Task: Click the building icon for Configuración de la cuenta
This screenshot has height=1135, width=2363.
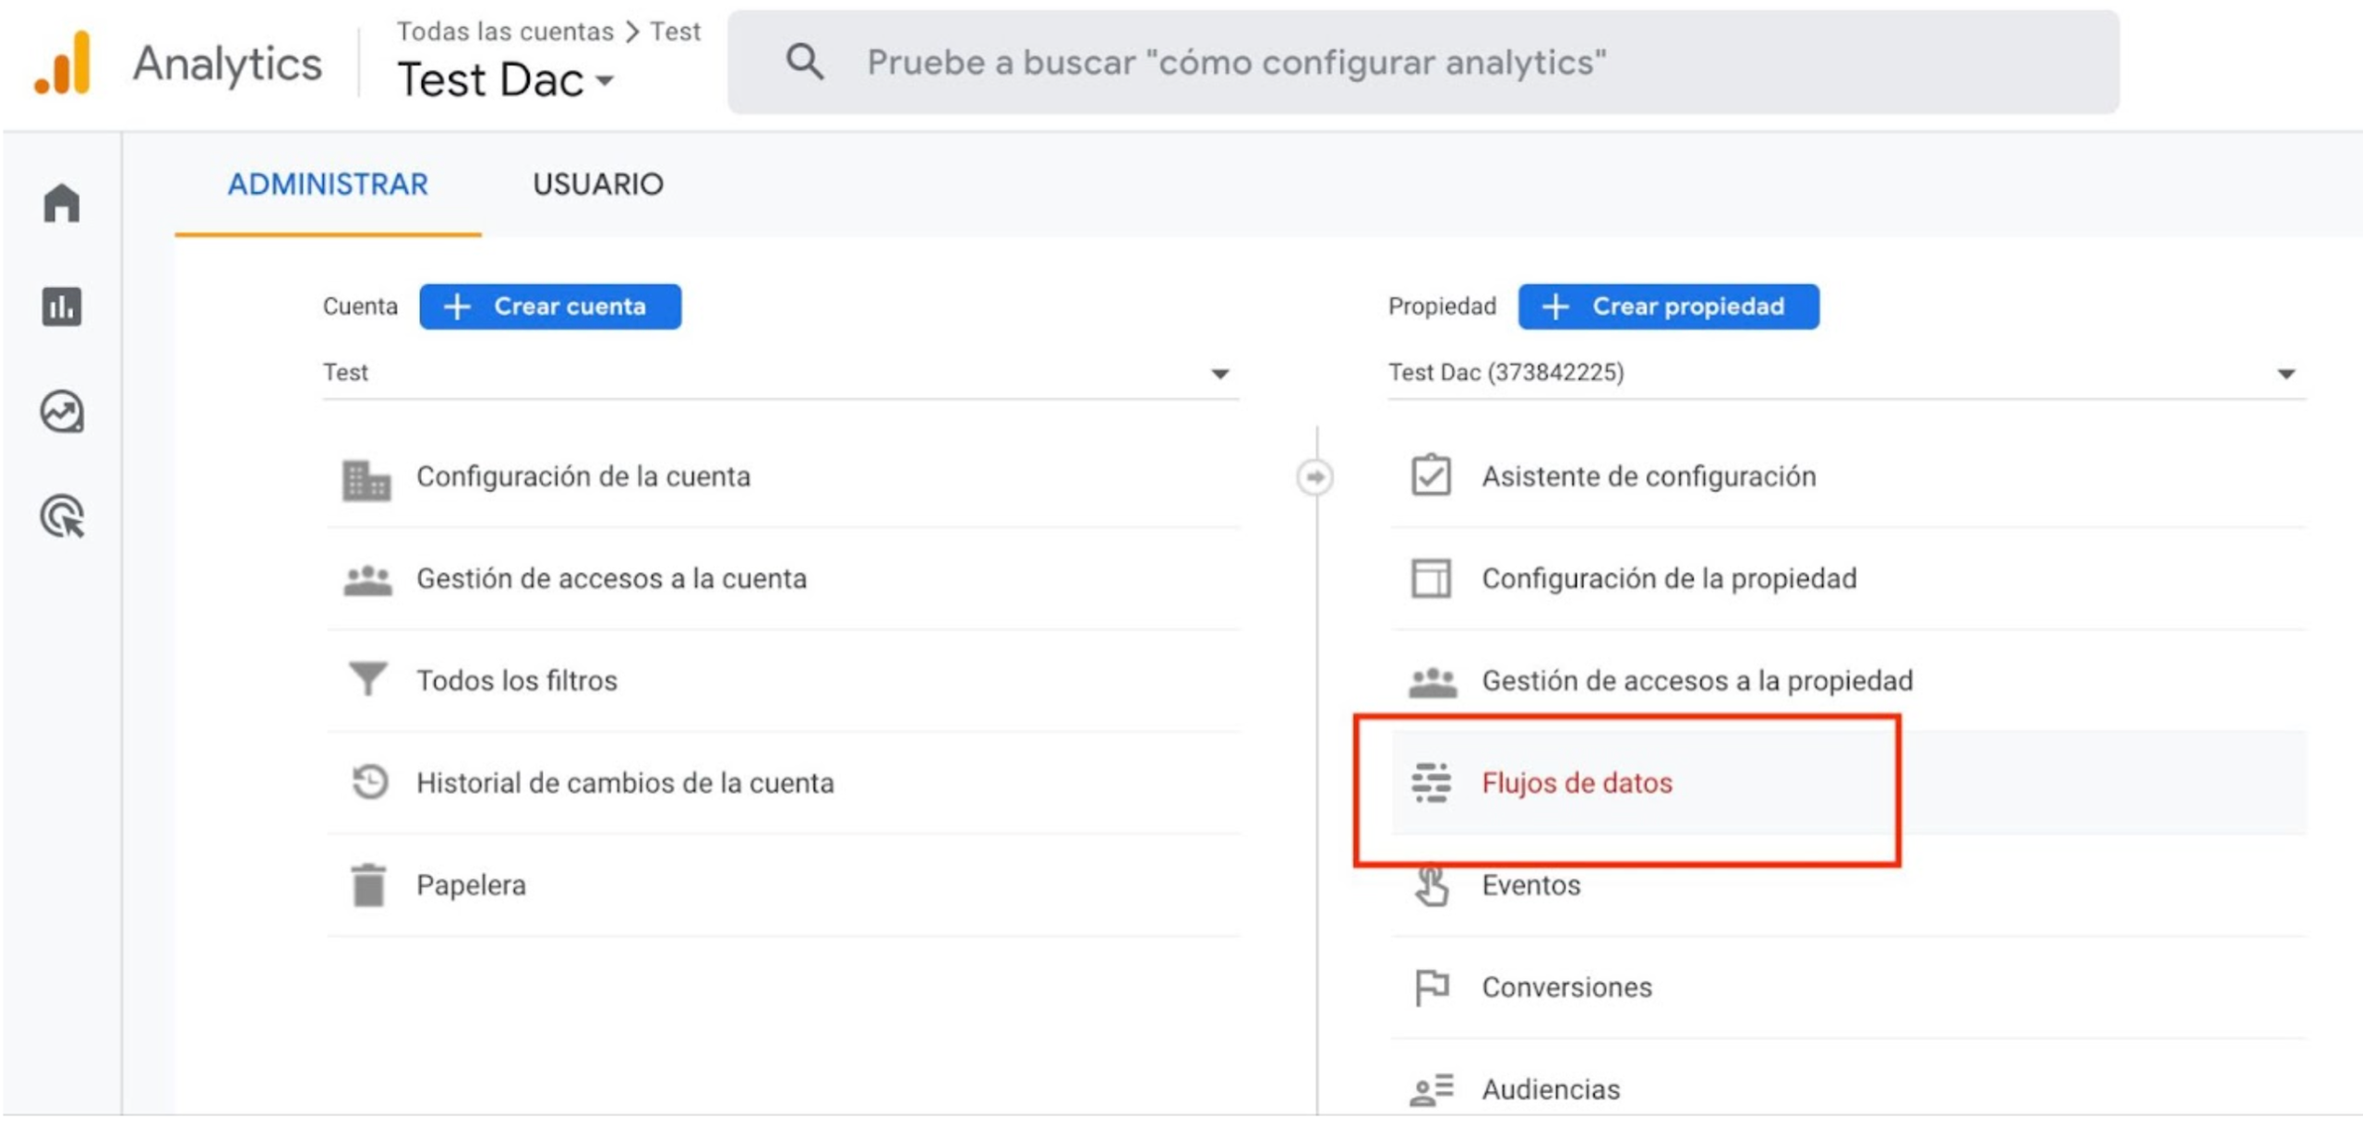Action: 366,479
